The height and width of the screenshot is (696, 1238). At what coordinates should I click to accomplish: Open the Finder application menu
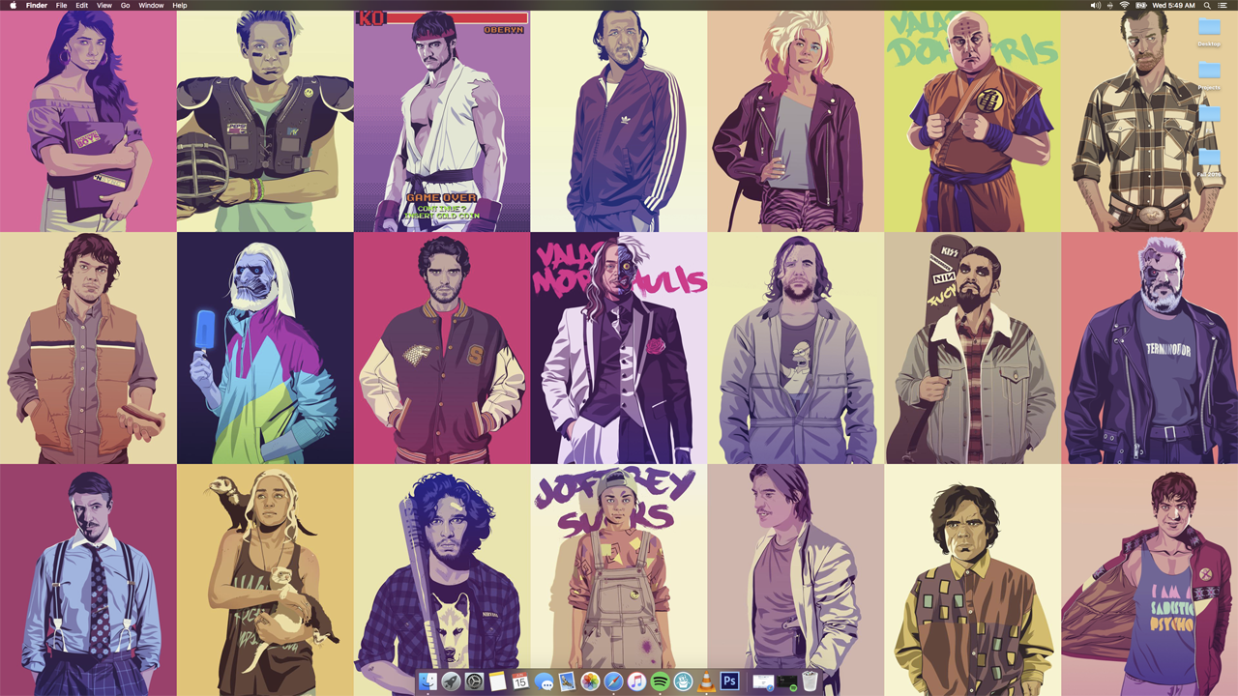37,5
